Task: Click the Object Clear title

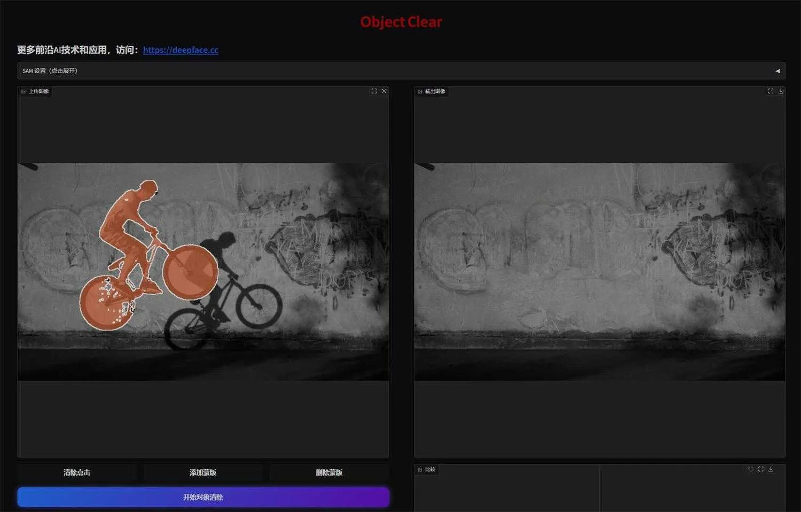Action: pos(401,22)
